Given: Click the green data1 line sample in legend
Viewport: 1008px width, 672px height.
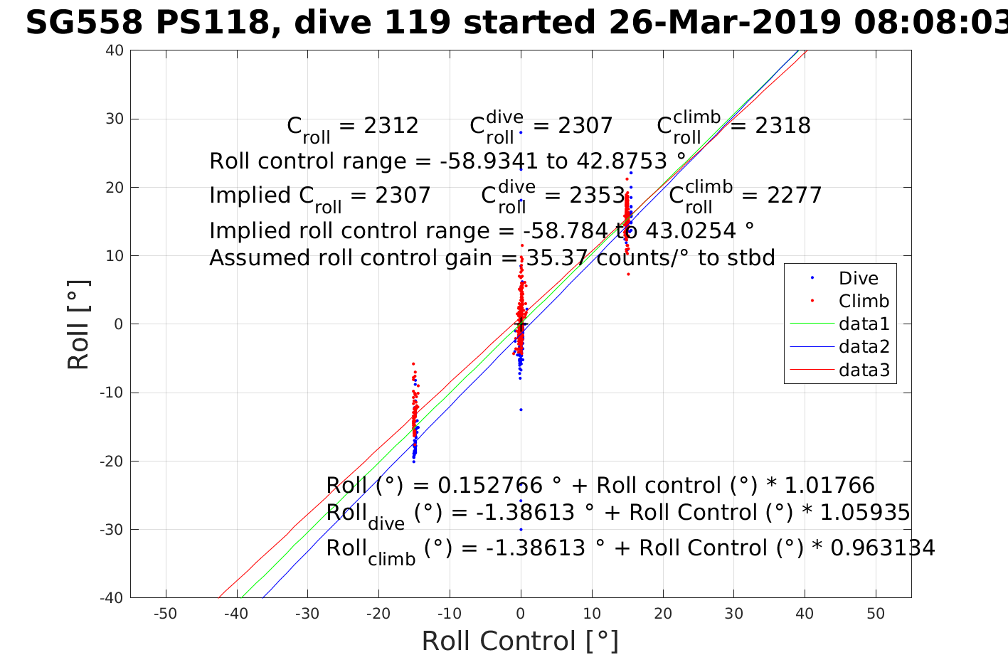Looking at the screenshot, I should coord(811,324).
